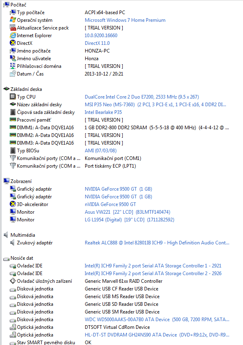Click the Čipová sada základní desky icon
The width and height of the screenshot is (243, 345).
coord(13,112)
